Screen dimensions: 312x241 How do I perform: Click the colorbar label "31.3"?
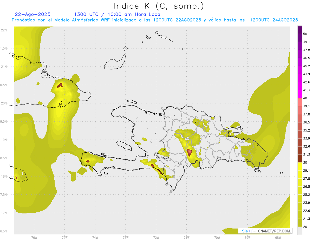tap(307, 154)
